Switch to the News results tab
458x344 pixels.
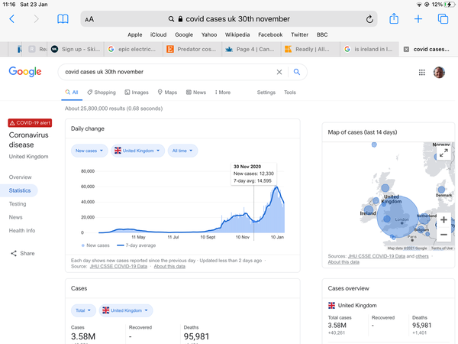(x=196, y=92)
